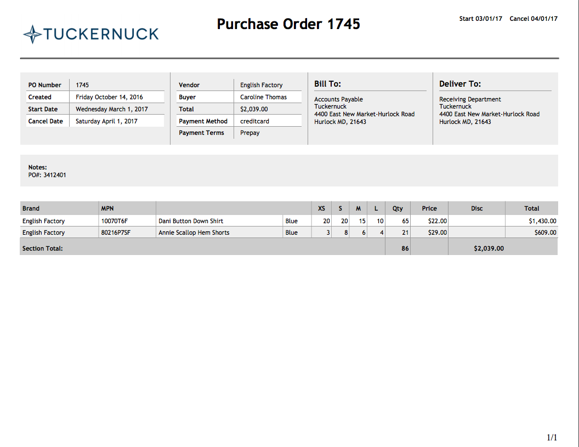Click the MPN column header
Screen dimensions: 579x447
107,208
